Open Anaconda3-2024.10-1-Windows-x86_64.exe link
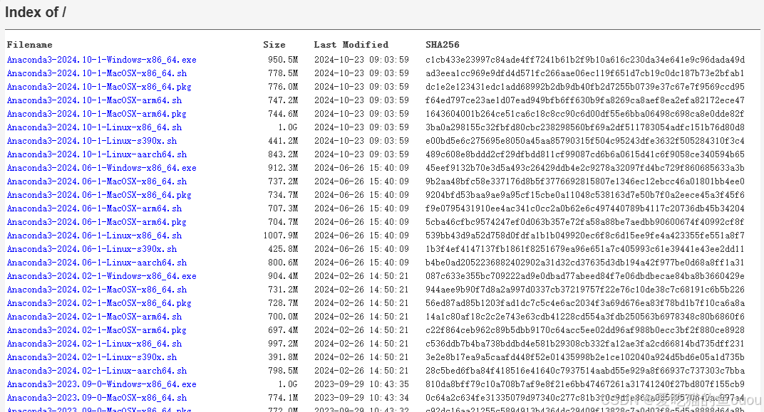 101,60
